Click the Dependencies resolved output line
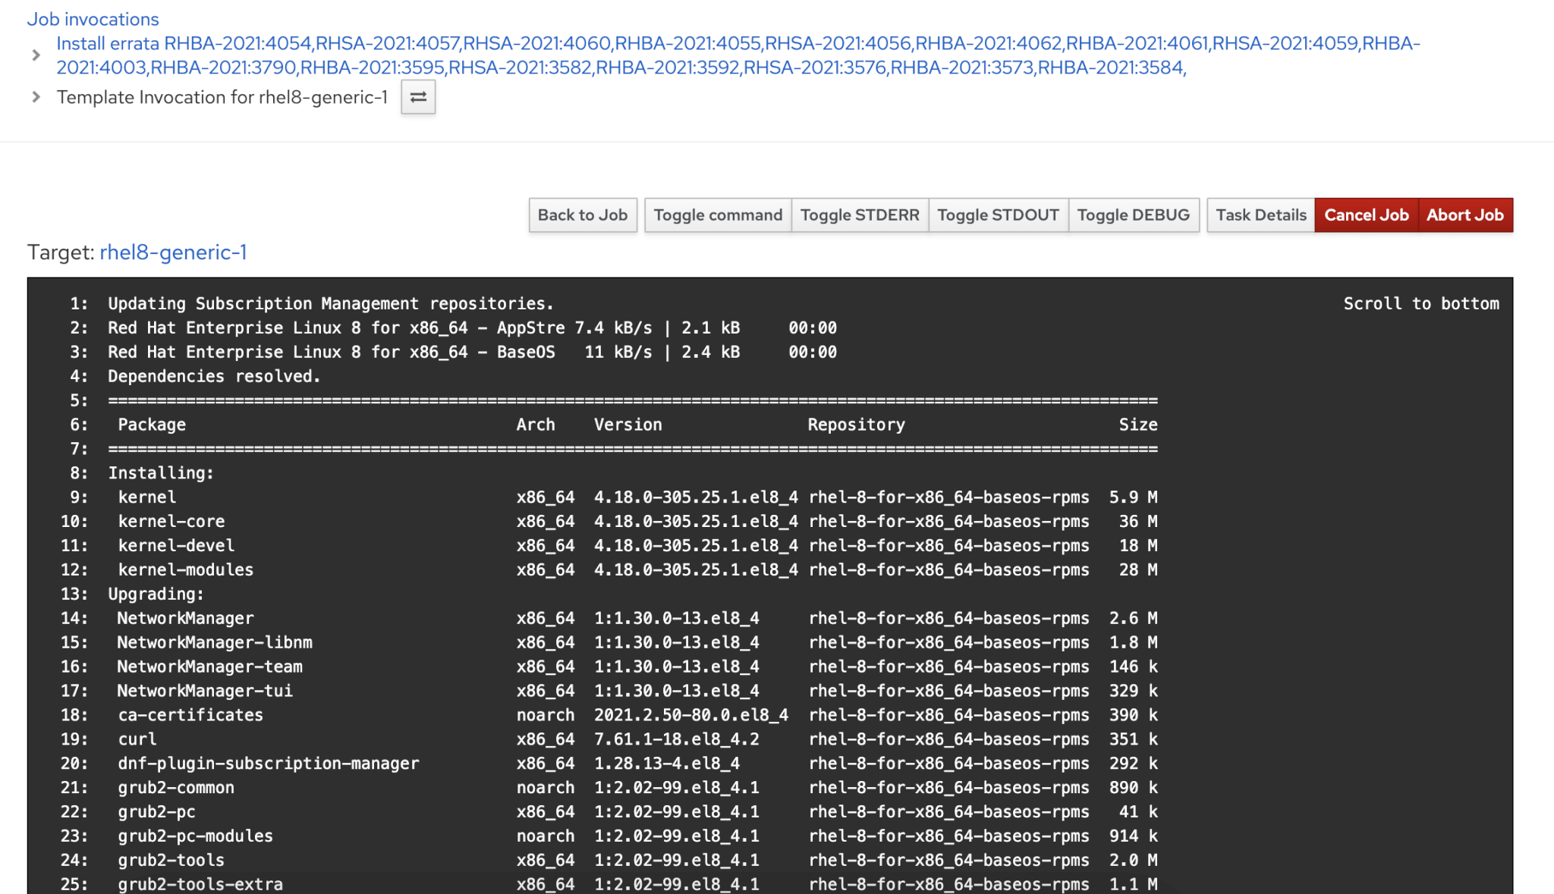This screenshot has width=1554, height=894. (214, 377)
